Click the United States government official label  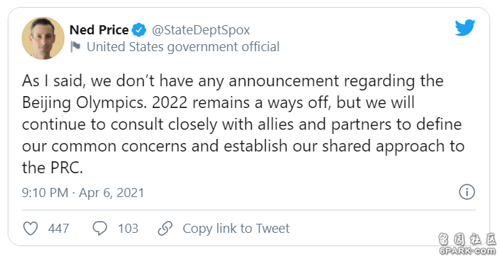tap(183, 47)
